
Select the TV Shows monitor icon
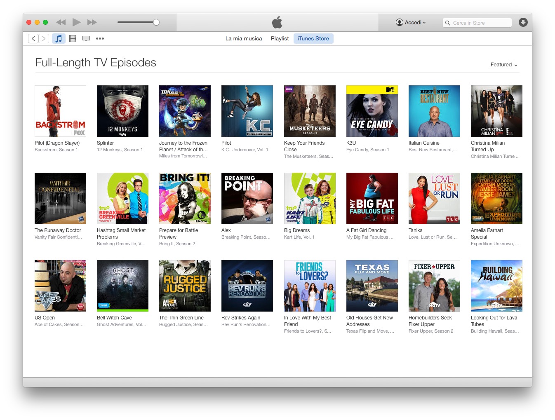click(86, 38)
